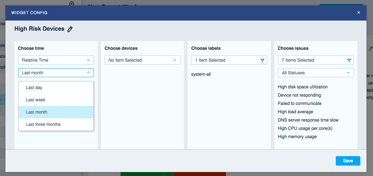Screen dimensions: 373x176
Task: Select Last three months option
Action: pyautogui.click(x=43, y=124)
